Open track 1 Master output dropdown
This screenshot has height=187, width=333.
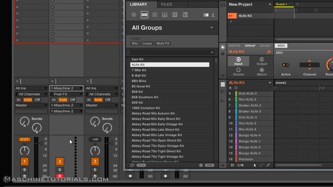pyautogui.click(x=31, y=105)
